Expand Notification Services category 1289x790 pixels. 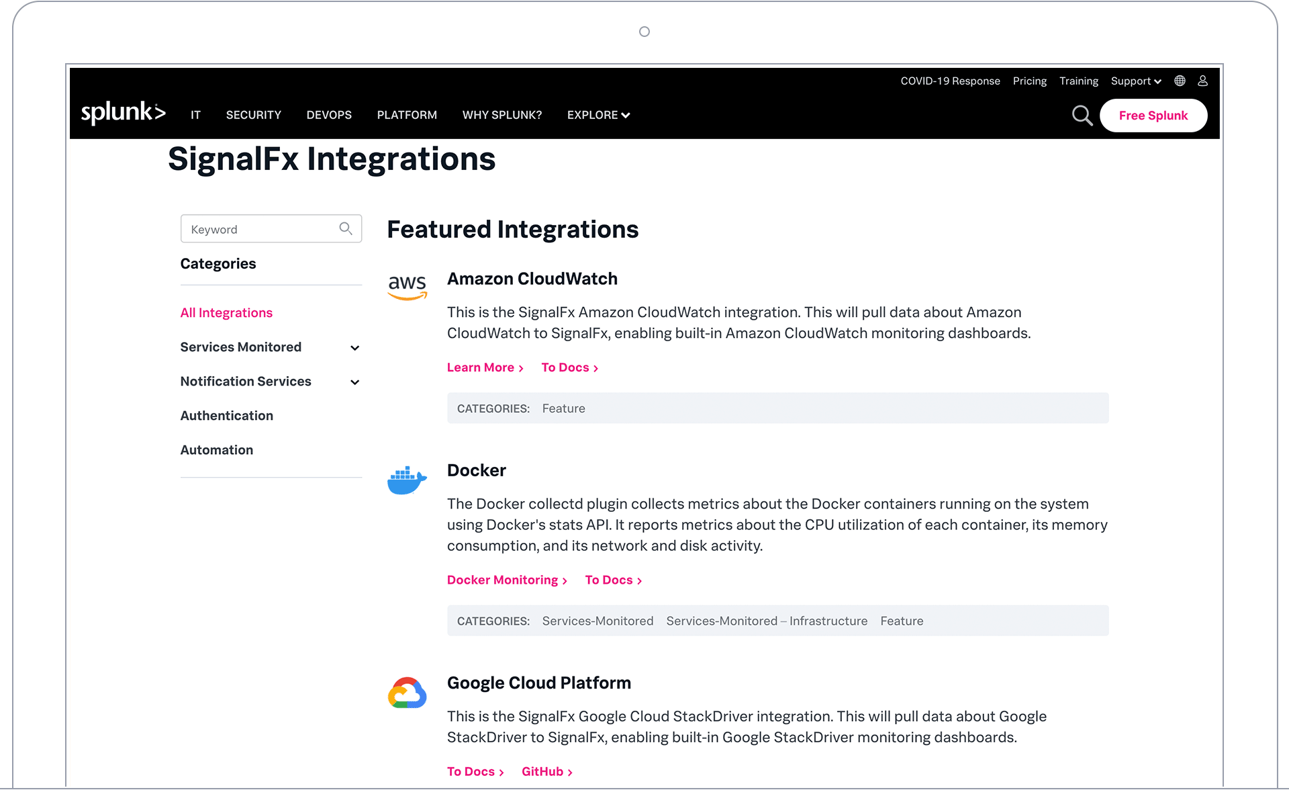354,382
